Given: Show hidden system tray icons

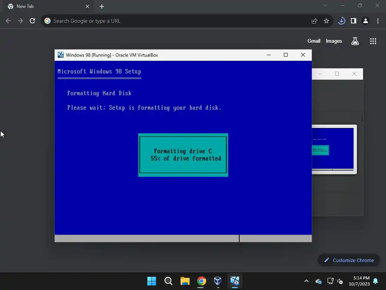Looking at the screenshot, I should click(x=306, y=281).
